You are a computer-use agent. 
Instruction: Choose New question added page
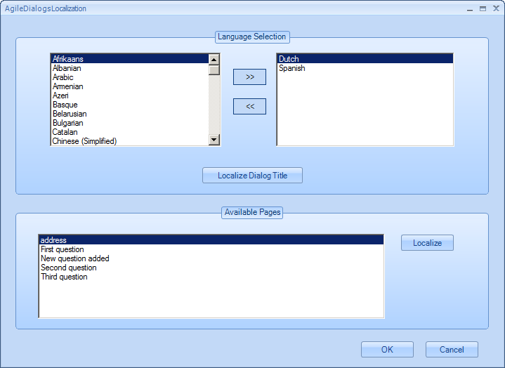211,258
